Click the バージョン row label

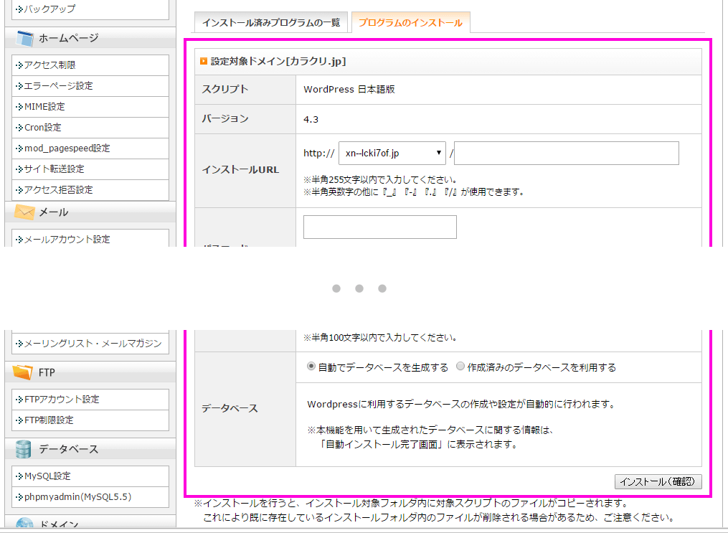coord(225,119)
